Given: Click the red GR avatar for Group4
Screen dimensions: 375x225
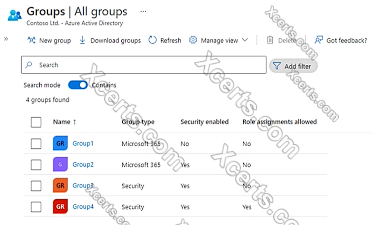Looking at the screenshot, I should coord(60,206).
